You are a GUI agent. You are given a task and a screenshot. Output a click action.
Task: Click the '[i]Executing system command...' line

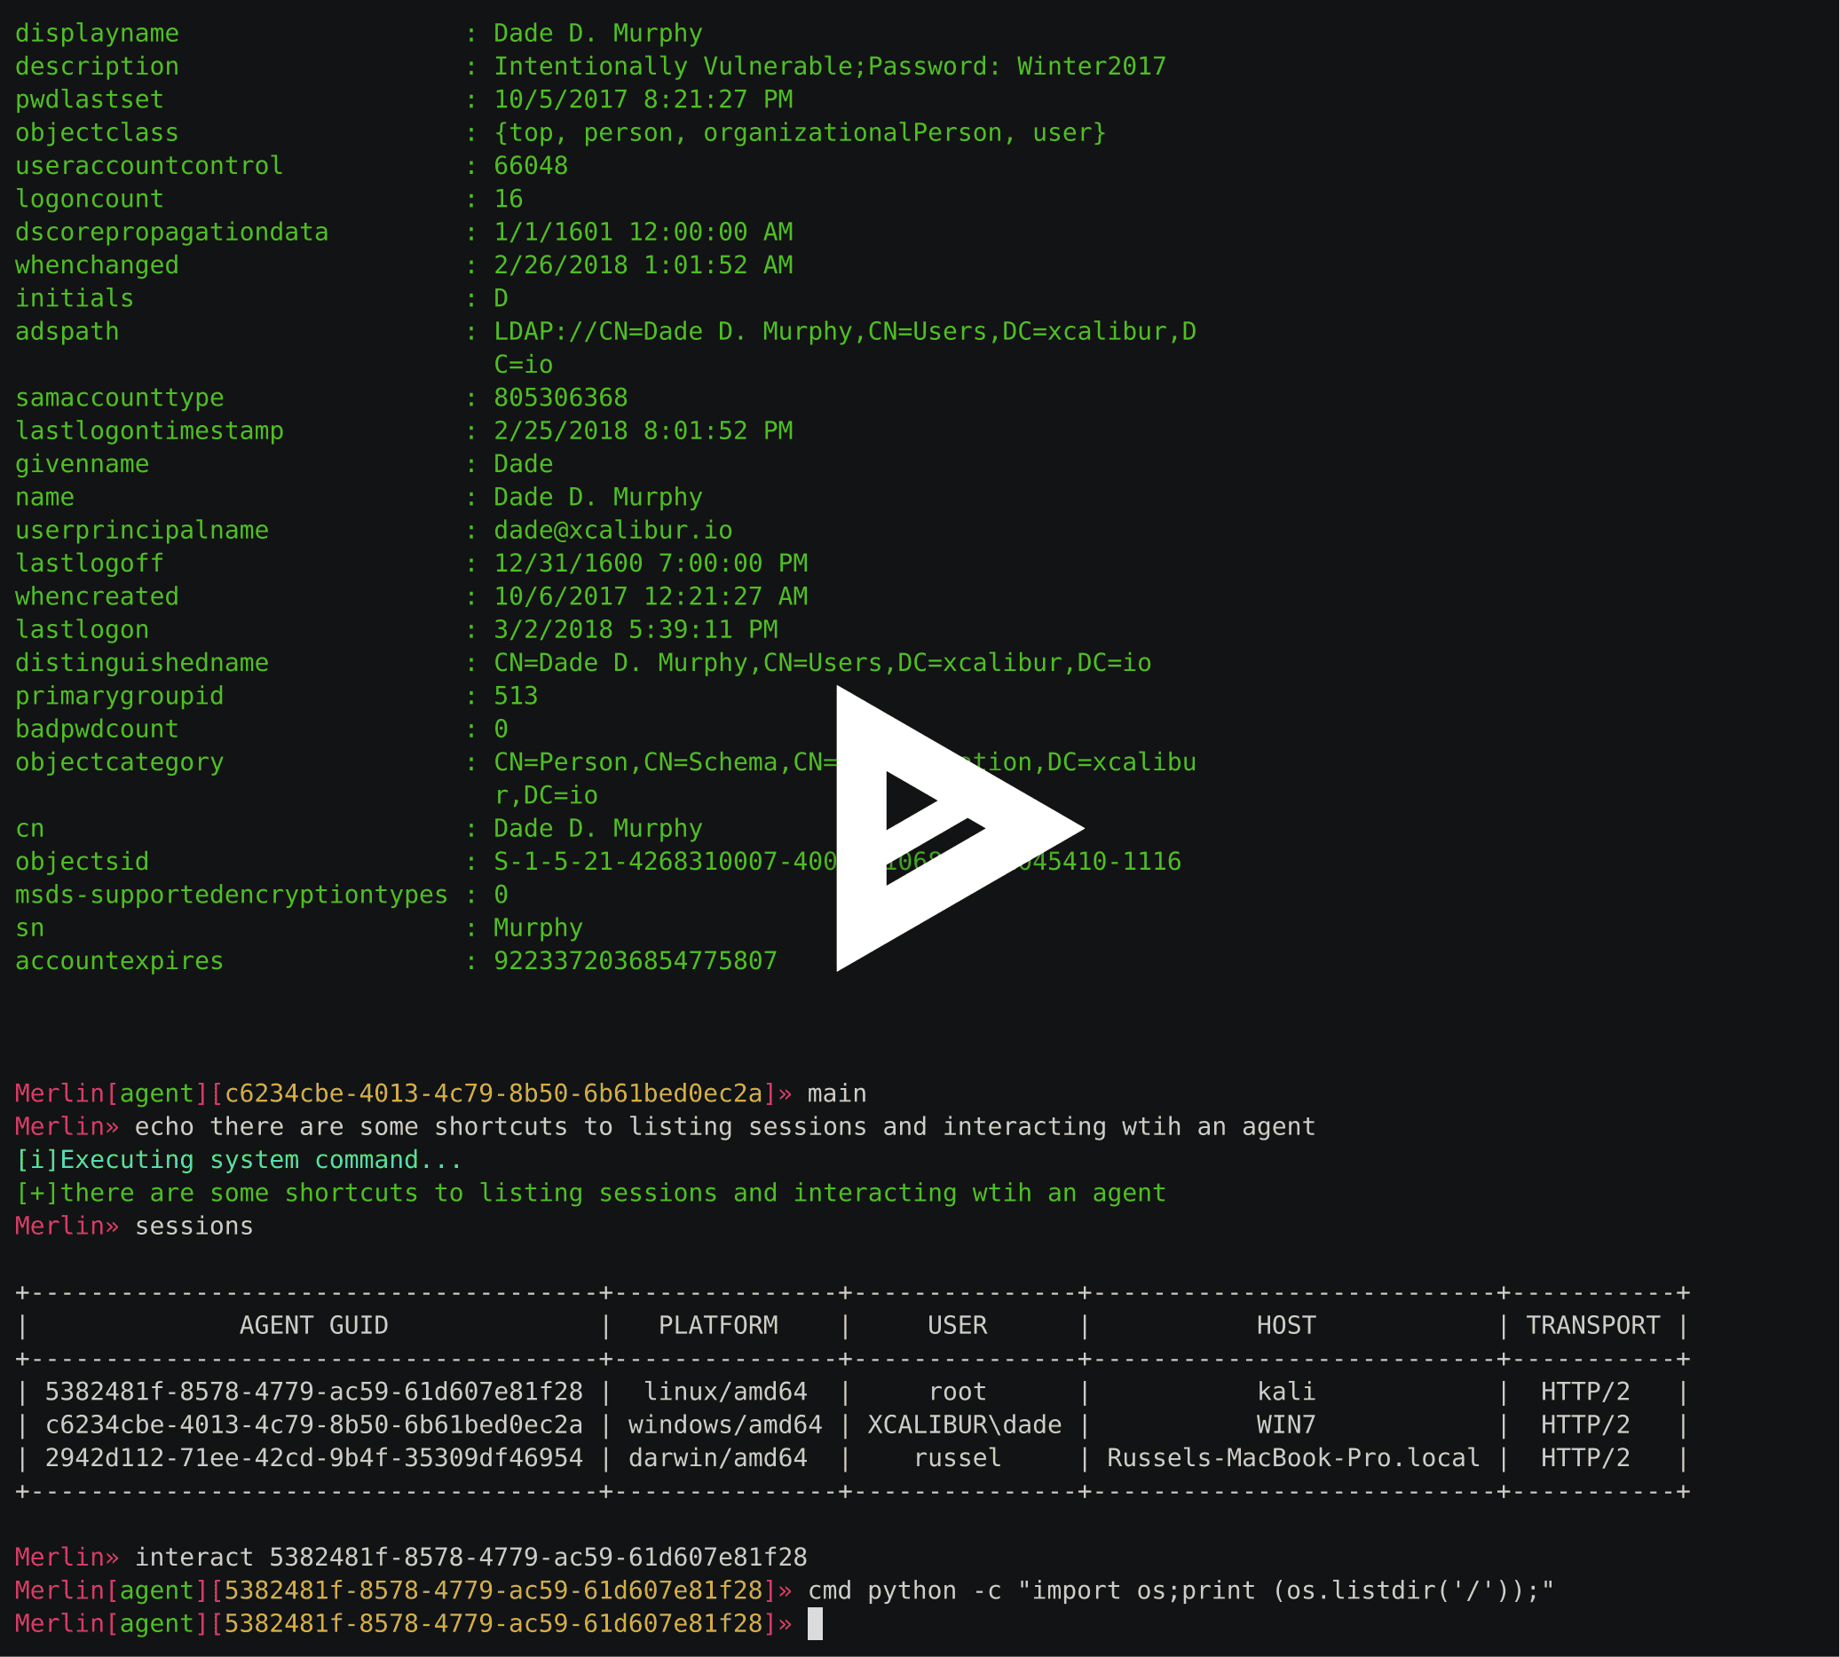pyautogui.click(x=240, y=1160)
